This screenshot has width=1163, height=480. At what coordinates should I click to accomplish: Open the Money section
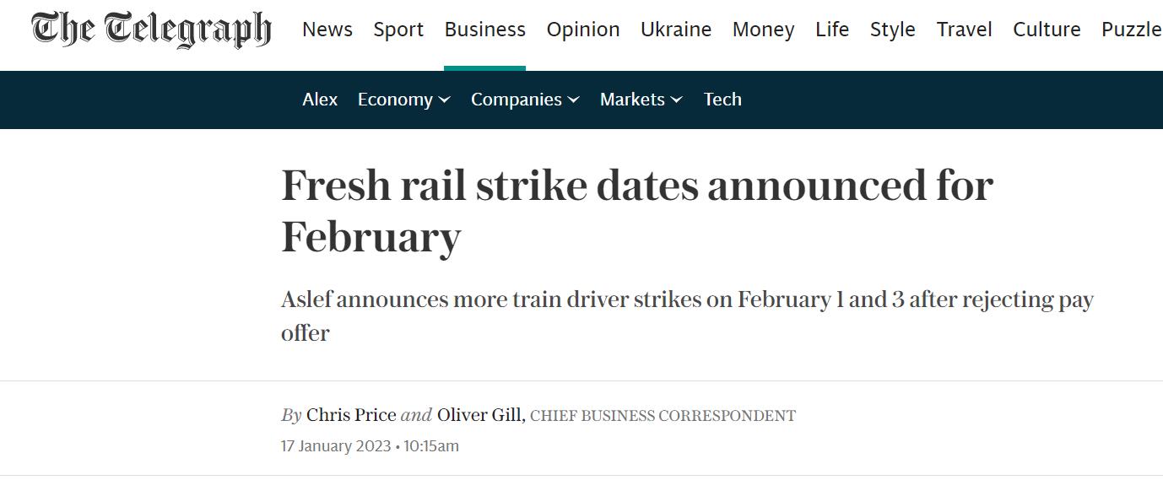coord(763,30)
